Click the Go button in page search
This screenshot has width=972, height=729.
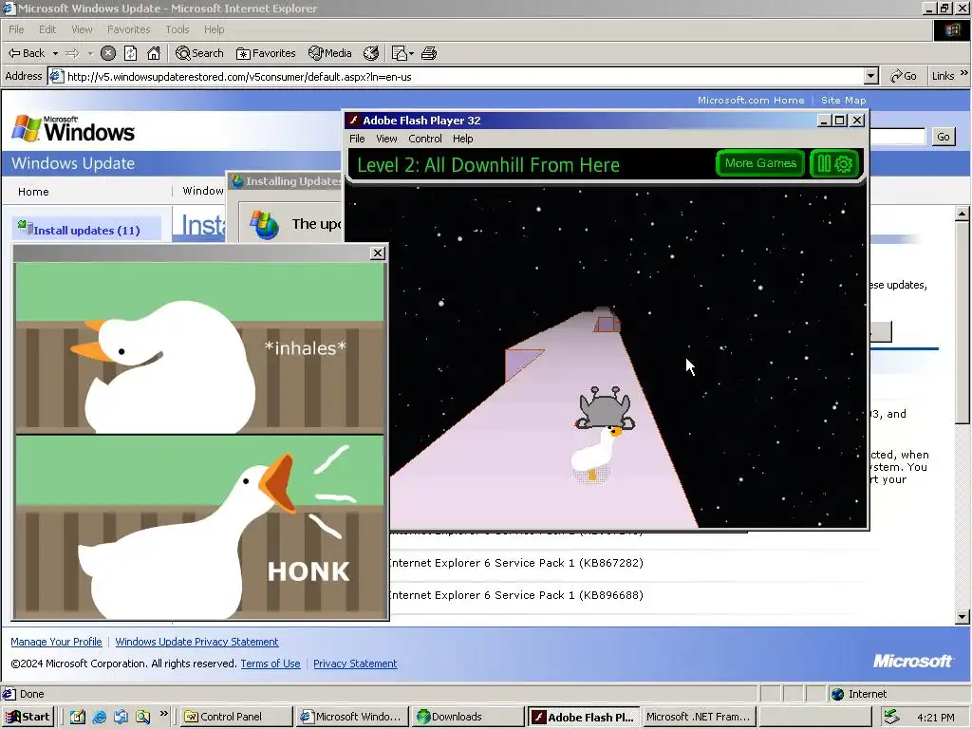(943, 137)
